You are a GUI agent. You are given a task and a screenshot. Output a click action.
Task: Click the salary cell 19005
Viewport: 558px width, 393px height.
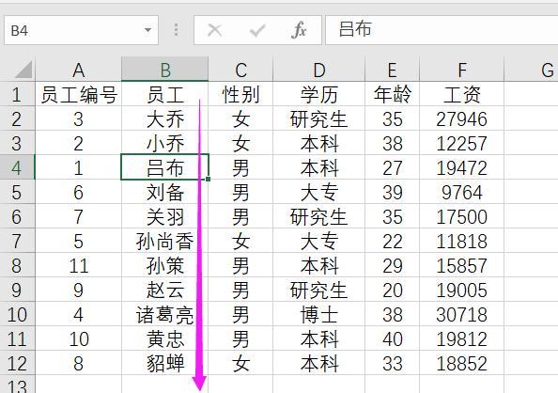[x=461, y=290]
